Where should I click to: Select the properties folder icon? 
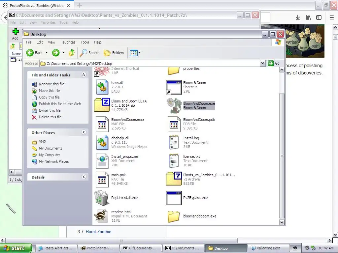click(x=174, y=71)
